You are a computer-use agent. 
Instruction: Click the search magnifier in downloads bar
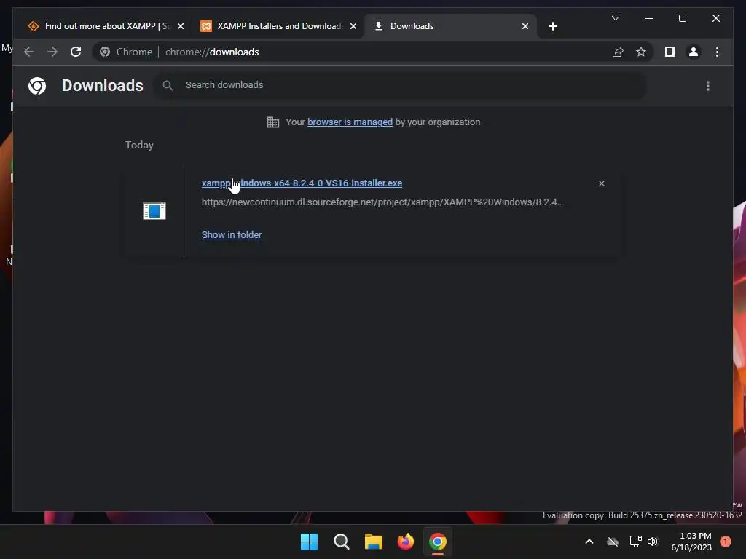click(168, 85)
